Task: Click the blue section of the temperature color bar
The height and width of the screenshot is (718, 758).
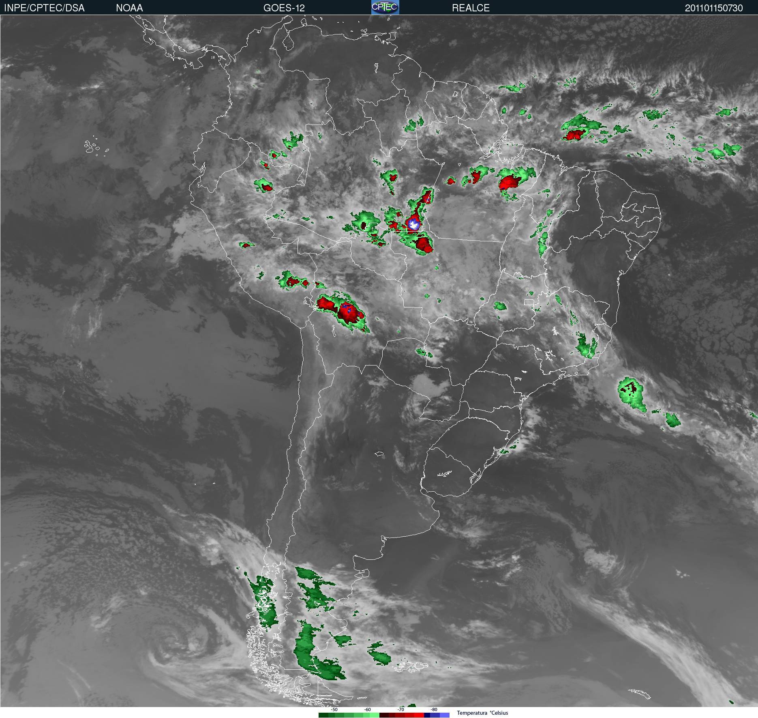Action: [437, 715]
